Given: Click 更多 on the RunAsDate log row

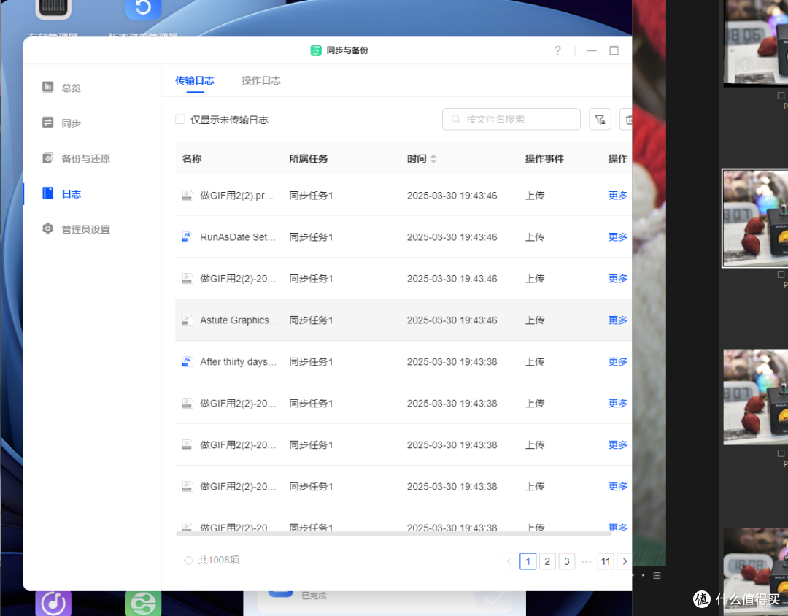Looking at the screenshot, I should (x=617, y=236).
